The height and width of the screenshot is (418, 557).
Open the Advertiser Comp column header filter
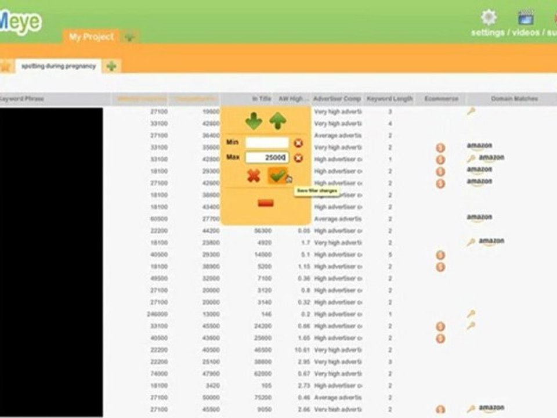pyautogui.click(x=337, y=99)
